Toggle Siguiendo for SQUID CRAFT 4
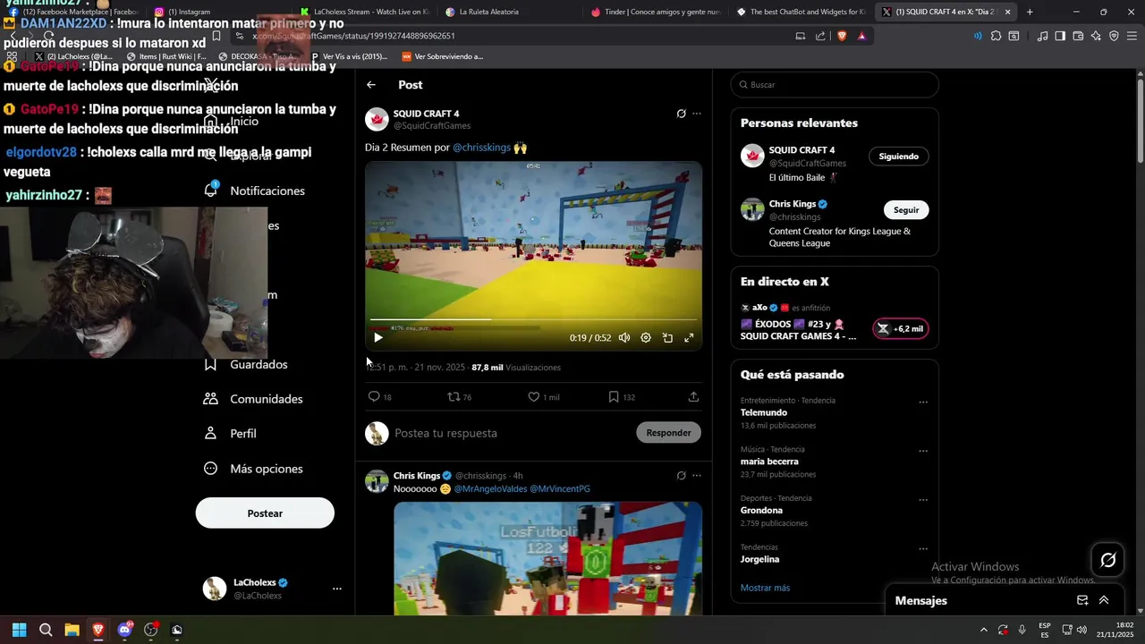 (x=899, y=157)
